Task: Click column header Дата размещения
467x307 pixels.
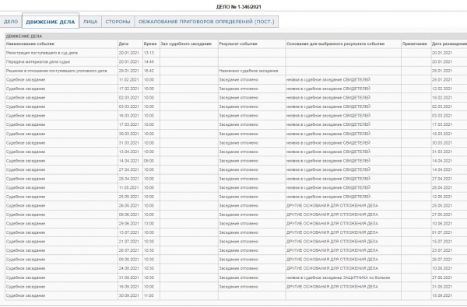Action: click(449, 44)
